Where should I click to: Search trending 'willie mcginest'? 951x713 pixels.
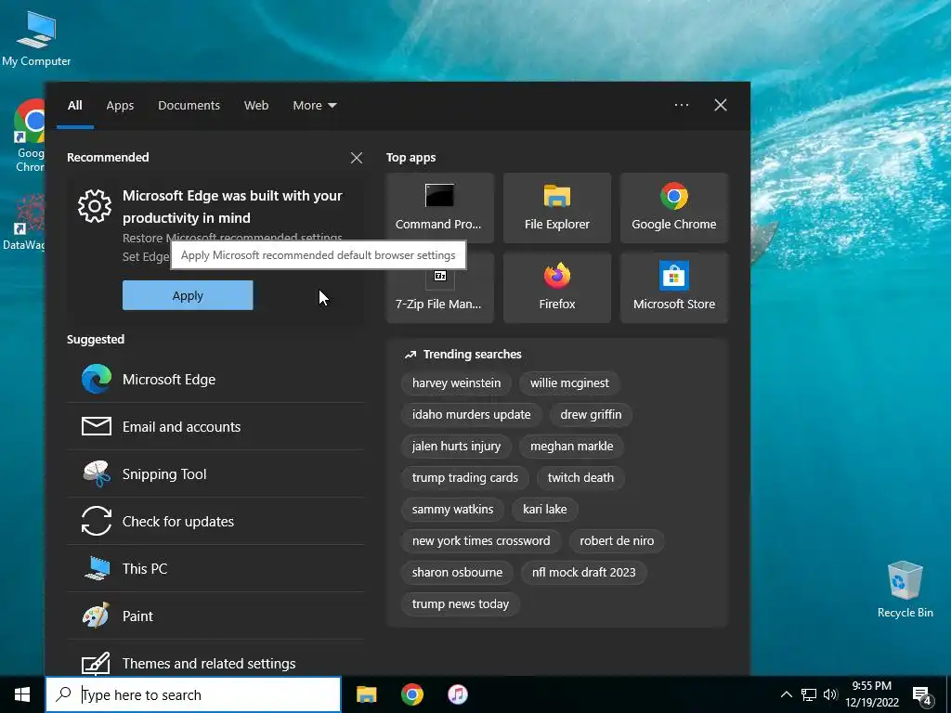(x=569, y=383)
